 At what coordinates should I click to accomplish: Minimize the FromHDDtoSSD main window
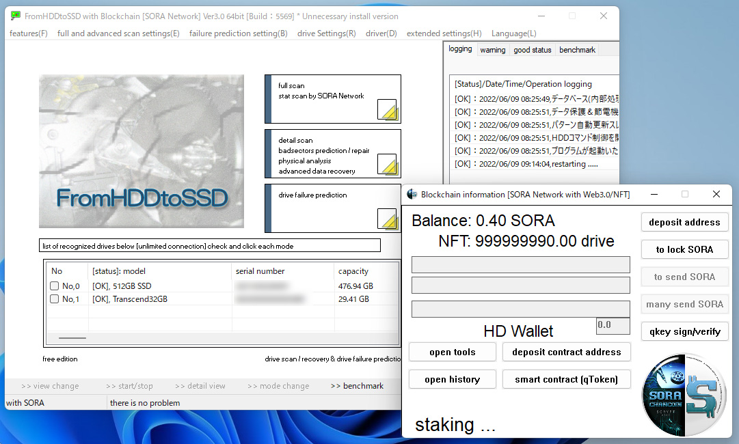[x=541, y=16]
